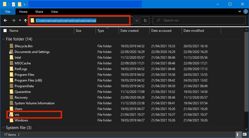The height and width of the screenshot is (138, 249).
Task: Go back with the Back arrow
Action: pos(5,20)
